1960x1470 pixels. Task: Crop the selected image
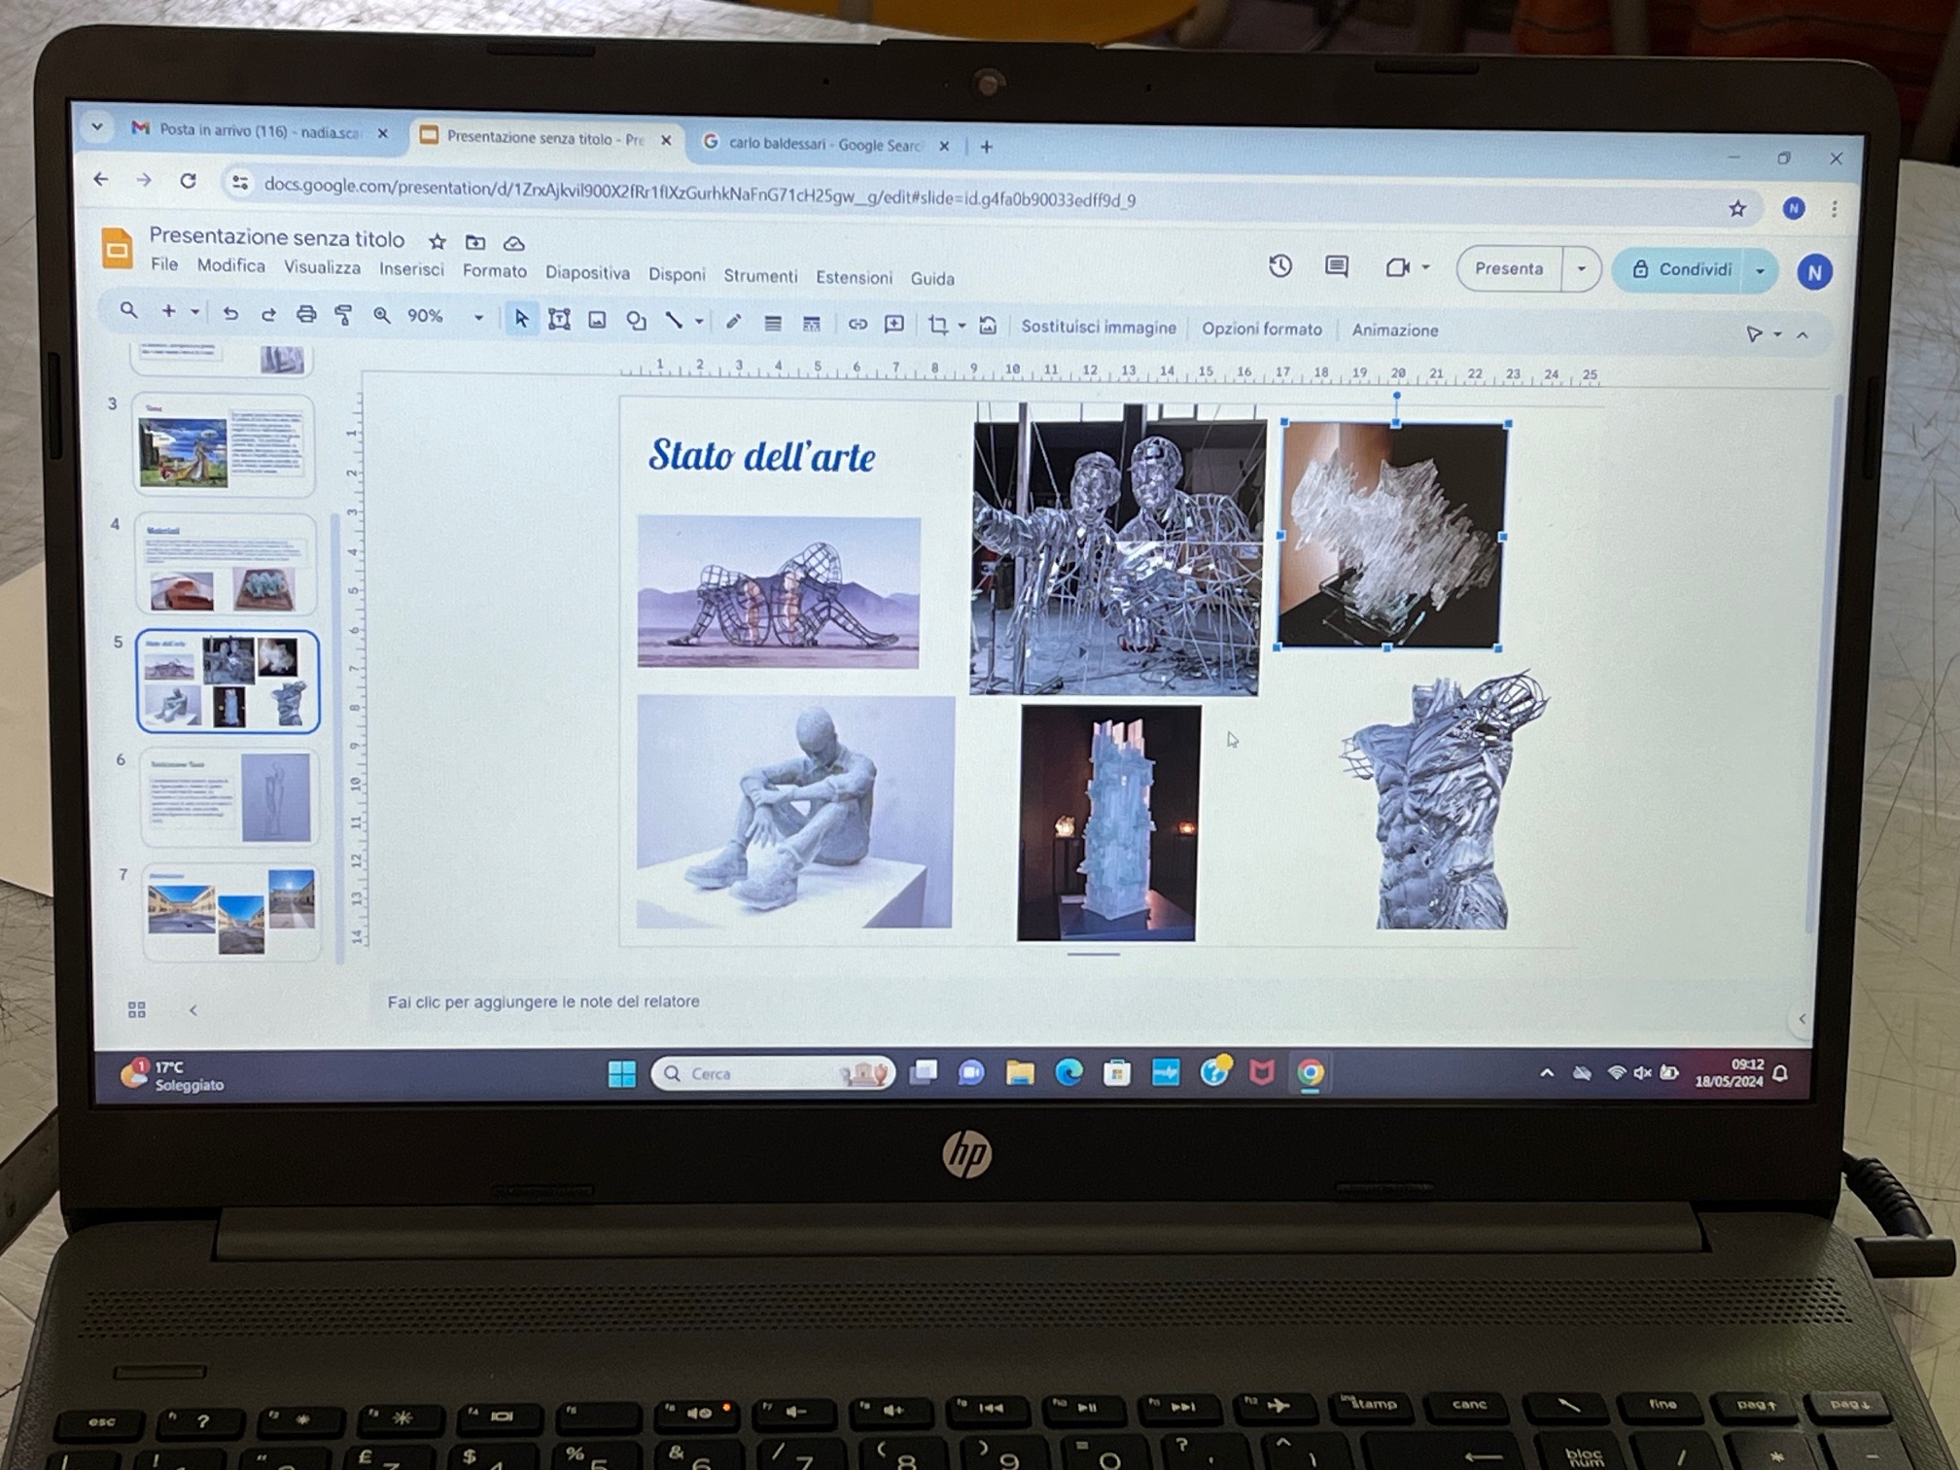point(938,325)
